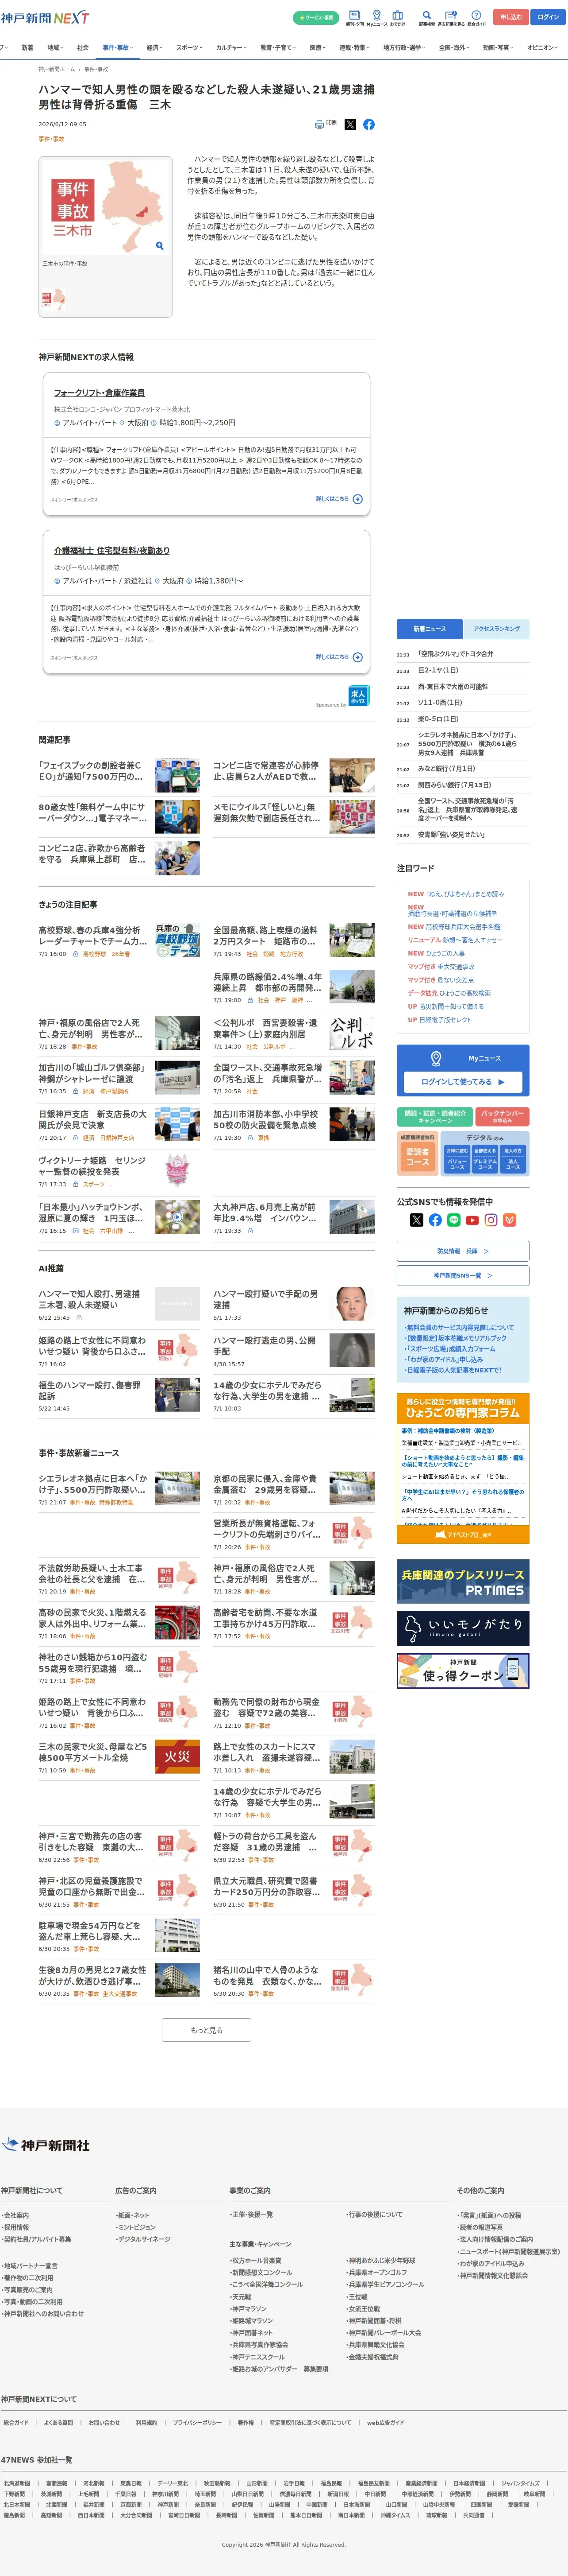Click the 申し込む button
The image size is (568, 2576).
coord(511,17)
